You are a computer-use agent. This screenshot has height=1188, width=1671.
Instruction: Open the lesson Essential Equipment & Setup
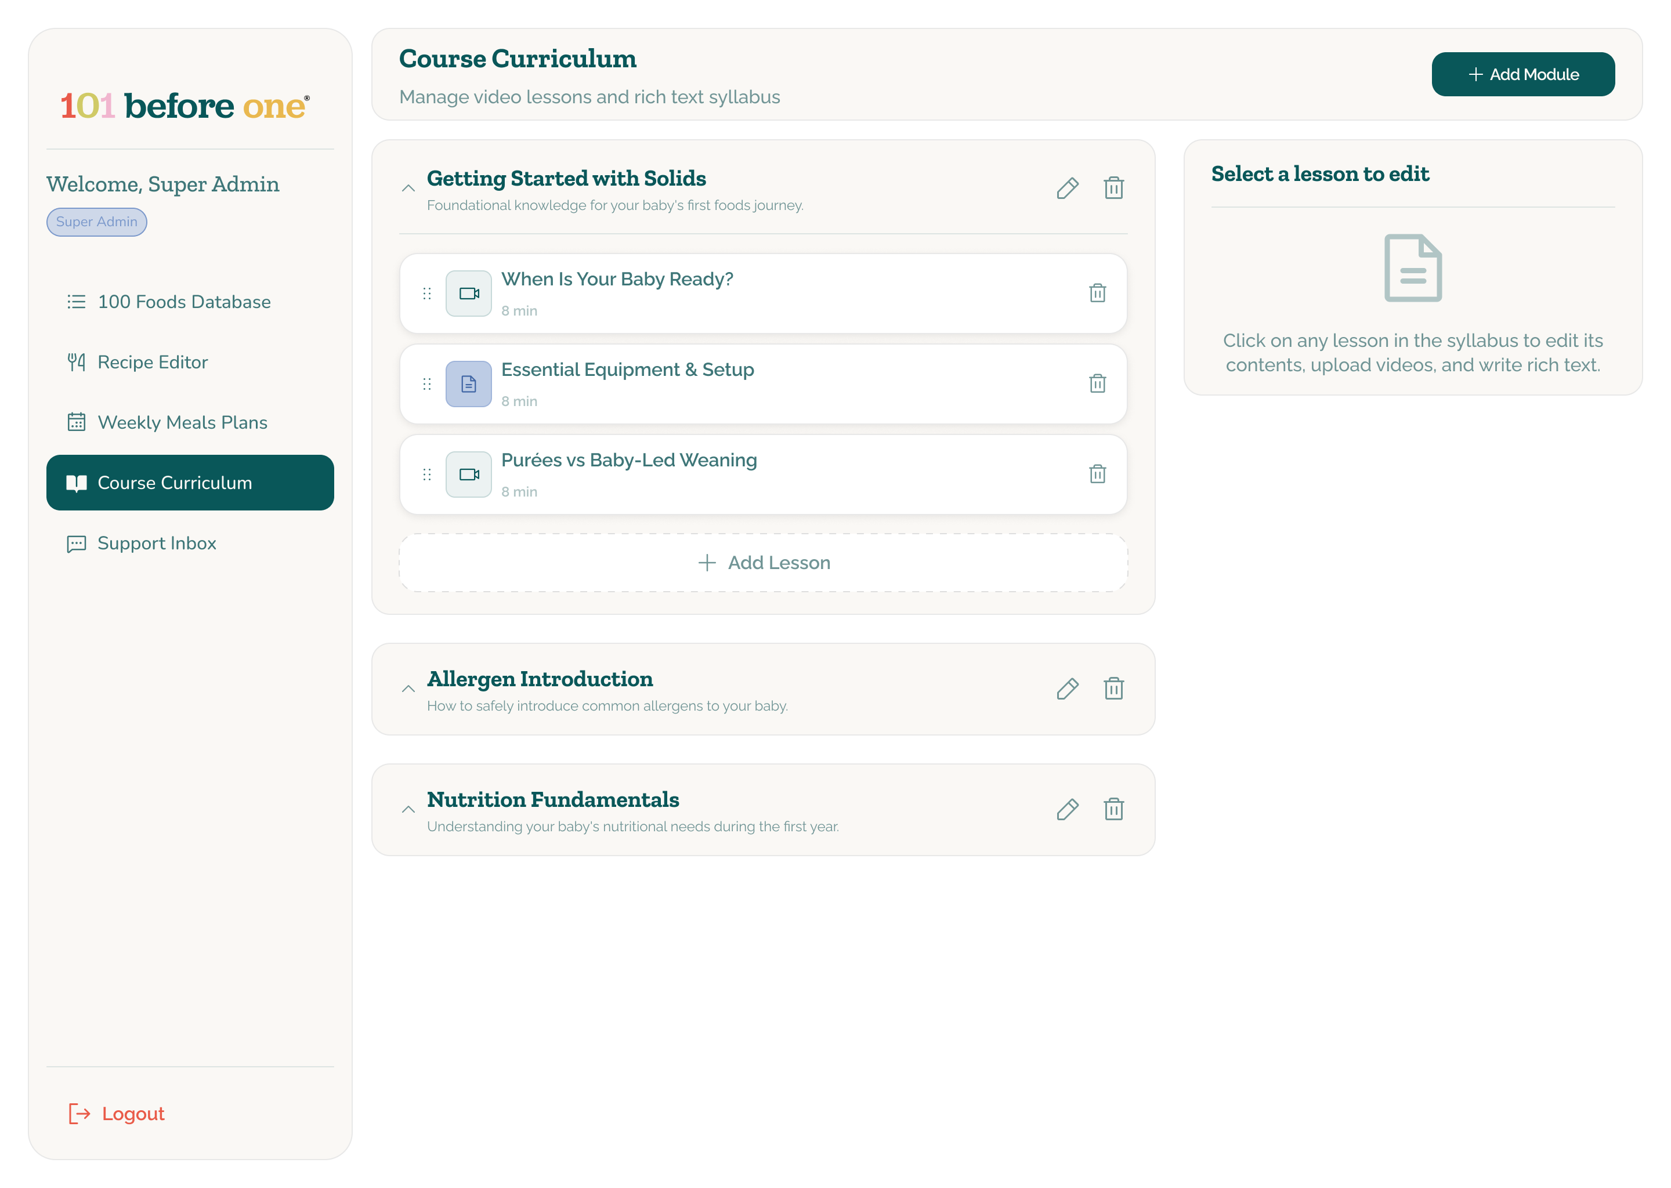tap(763, 384)
